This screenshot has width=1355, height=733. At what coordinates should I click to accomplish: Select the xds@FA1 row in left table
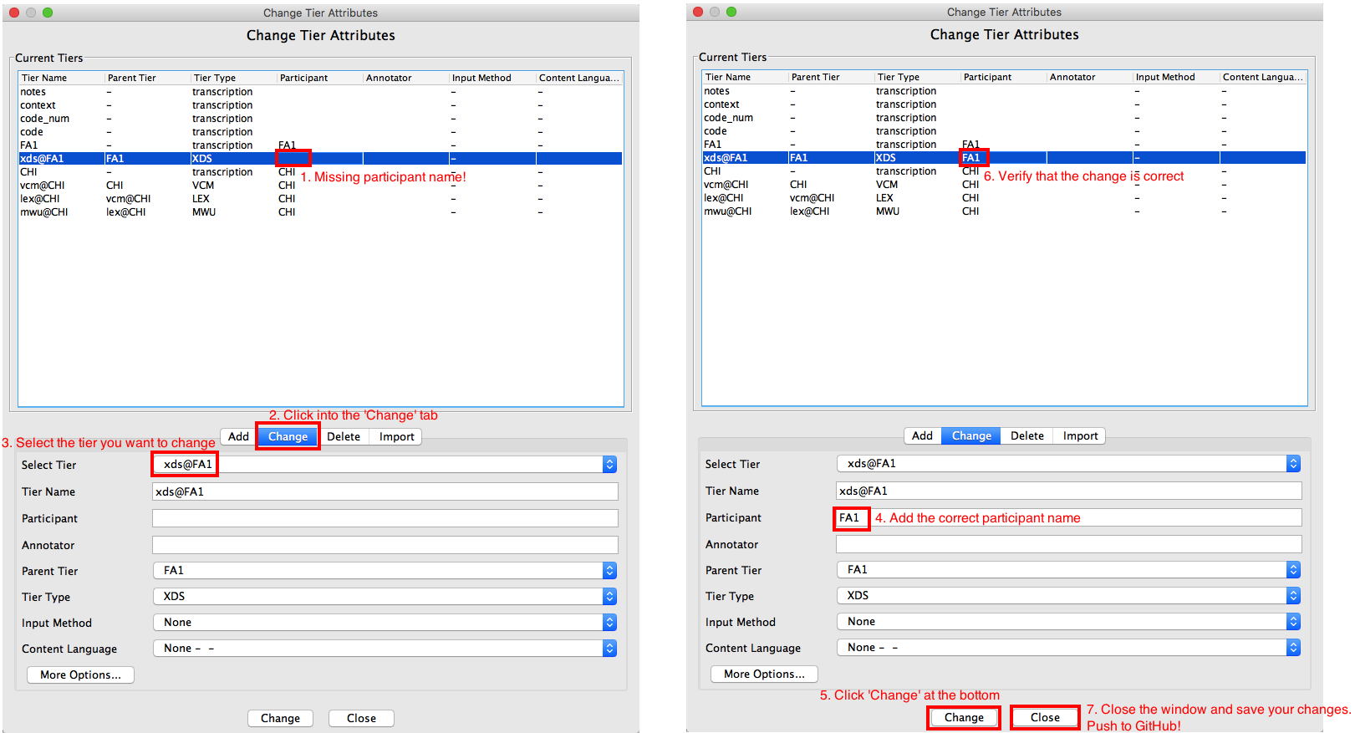point(321,159)
